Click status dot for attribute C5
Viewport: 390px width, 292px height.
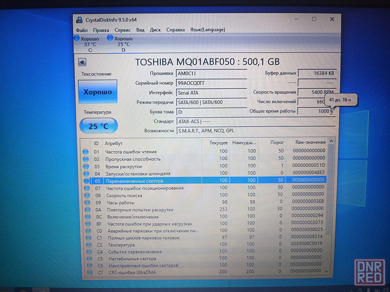tap(90, 259)
